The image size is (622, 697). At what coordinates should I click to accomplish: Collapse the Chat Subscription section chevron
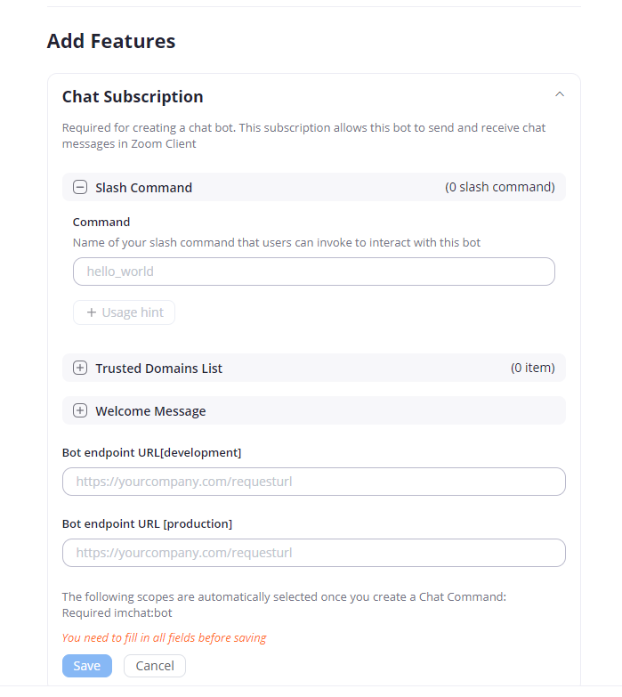559,93
